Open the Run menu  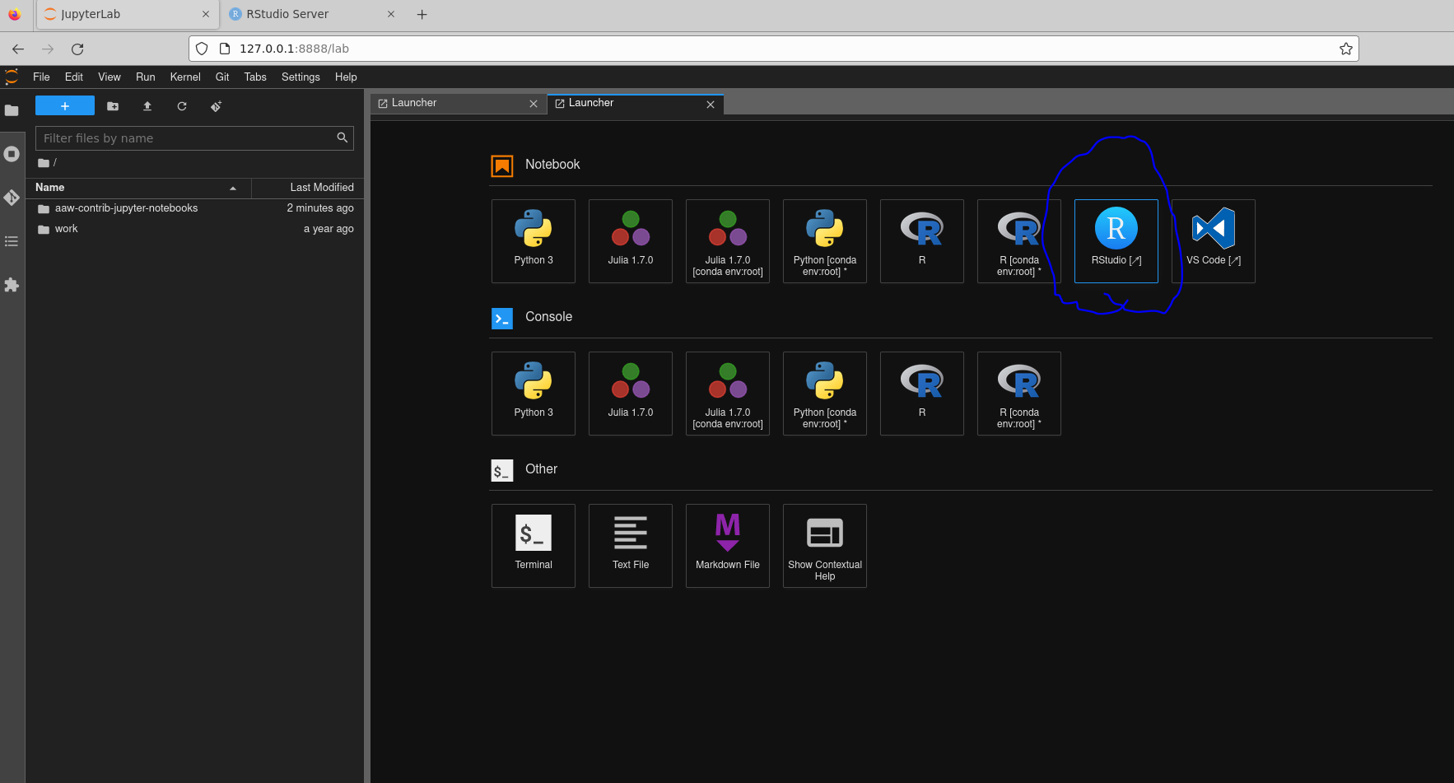[146, 77]
